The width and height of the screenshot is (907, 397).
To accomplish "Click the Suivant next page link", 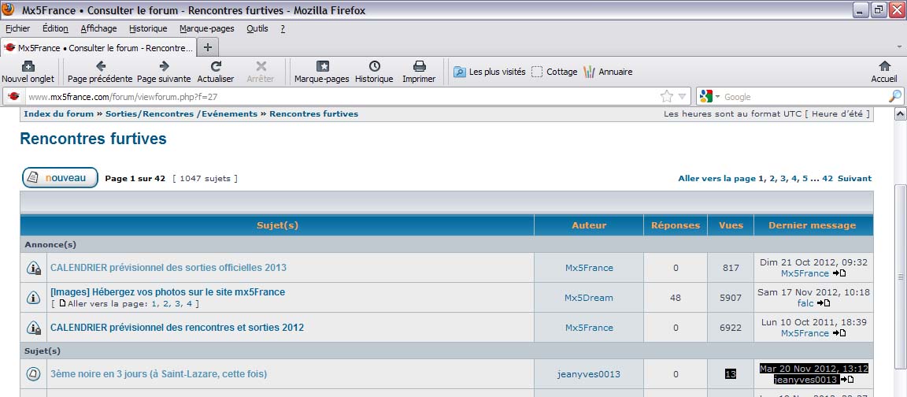I will point(854,179).
